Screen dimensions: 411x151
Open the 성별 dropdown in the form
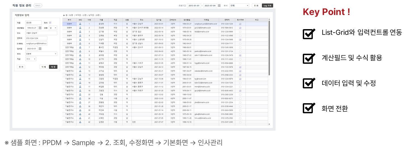53,28
